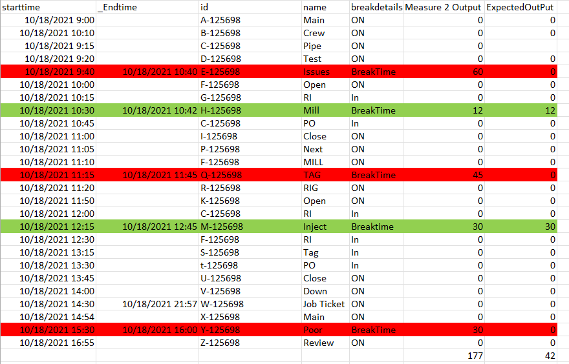Click the U-125698 id cell
The height and width of the screenshot is (364, 569).
pyautogui.click(x=250, y=278)
